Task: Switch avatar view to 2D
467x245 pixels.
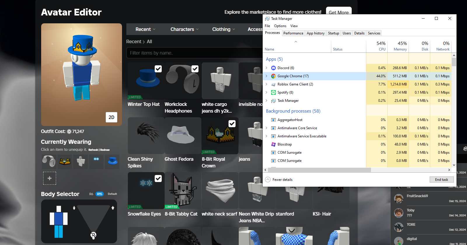Action: (x=111, y=117)
